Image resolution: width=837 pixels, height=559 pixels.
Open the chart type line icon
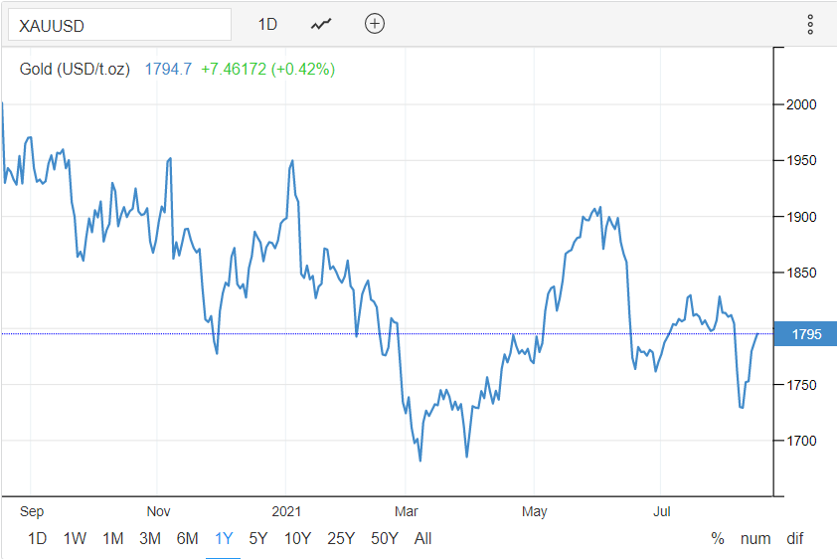[320, 24]
